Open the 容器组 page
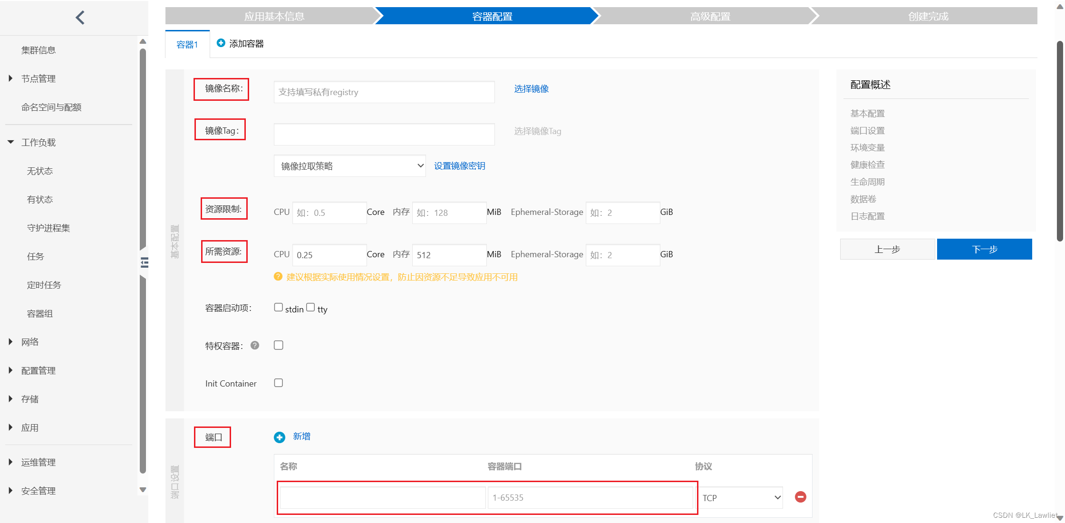This screenshot has width=1065, height=523. click(40, 313)
